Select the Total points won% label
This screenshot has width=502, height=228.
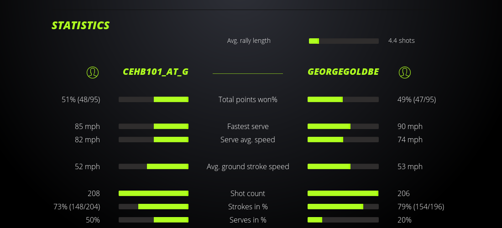tap(248, 99)
